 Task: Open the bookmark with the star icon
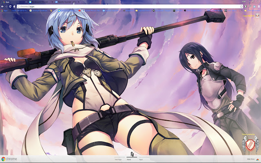[128, 11]
